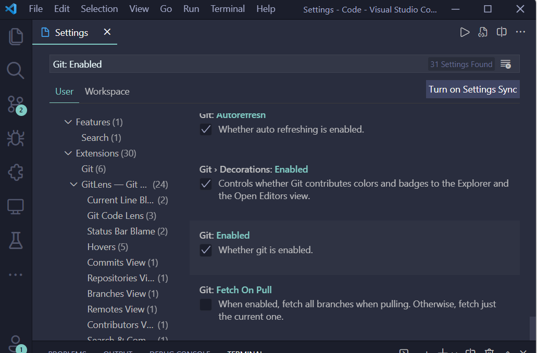Open the Terminal menu
Viewport: 537px width, 353px height.
pos(228,9)
